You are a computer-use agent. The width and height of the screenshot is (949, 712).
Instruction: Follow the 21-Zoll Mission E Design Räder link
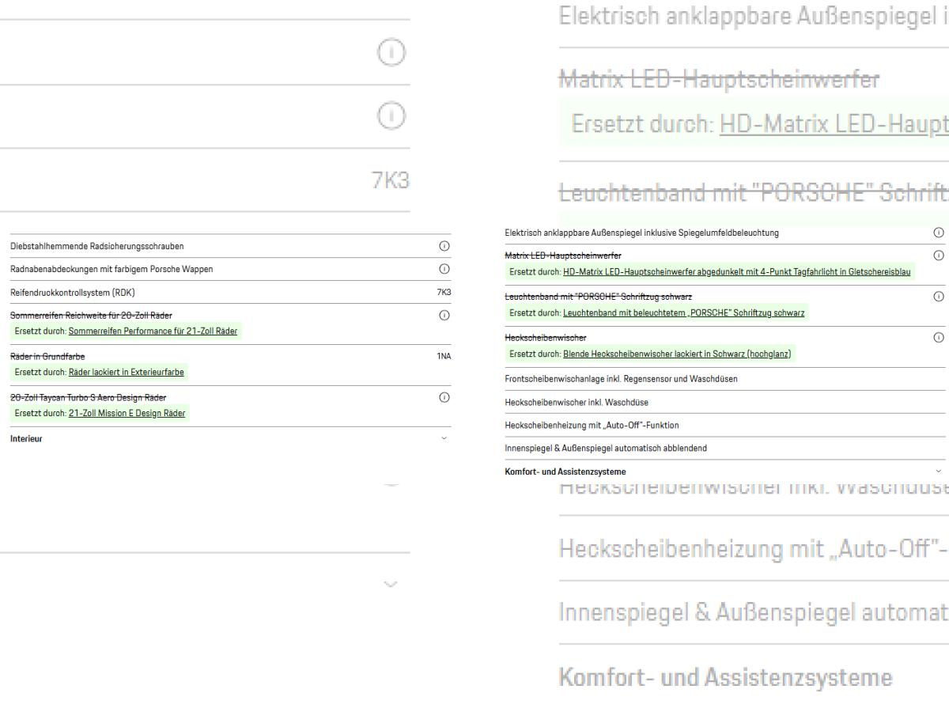pyautogui.click(x=129, y=412)
